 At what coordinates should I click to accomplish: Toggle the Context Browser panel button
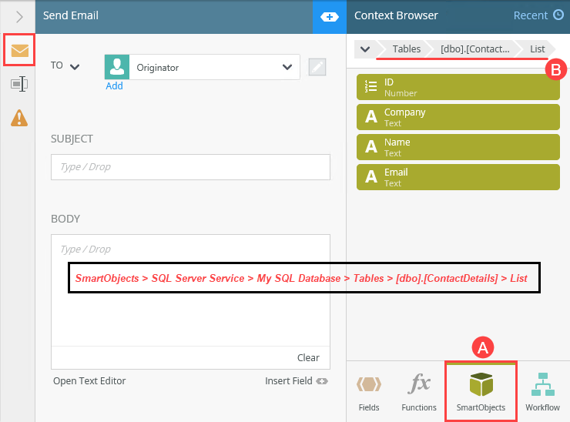pyautogui.click(x=329, y=16)
